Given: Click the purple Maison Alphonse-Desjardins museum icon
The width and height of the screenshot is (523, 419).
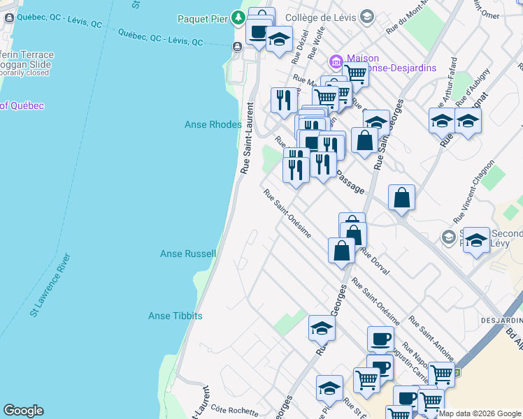Looking at the screenshot, I should 336,61.
